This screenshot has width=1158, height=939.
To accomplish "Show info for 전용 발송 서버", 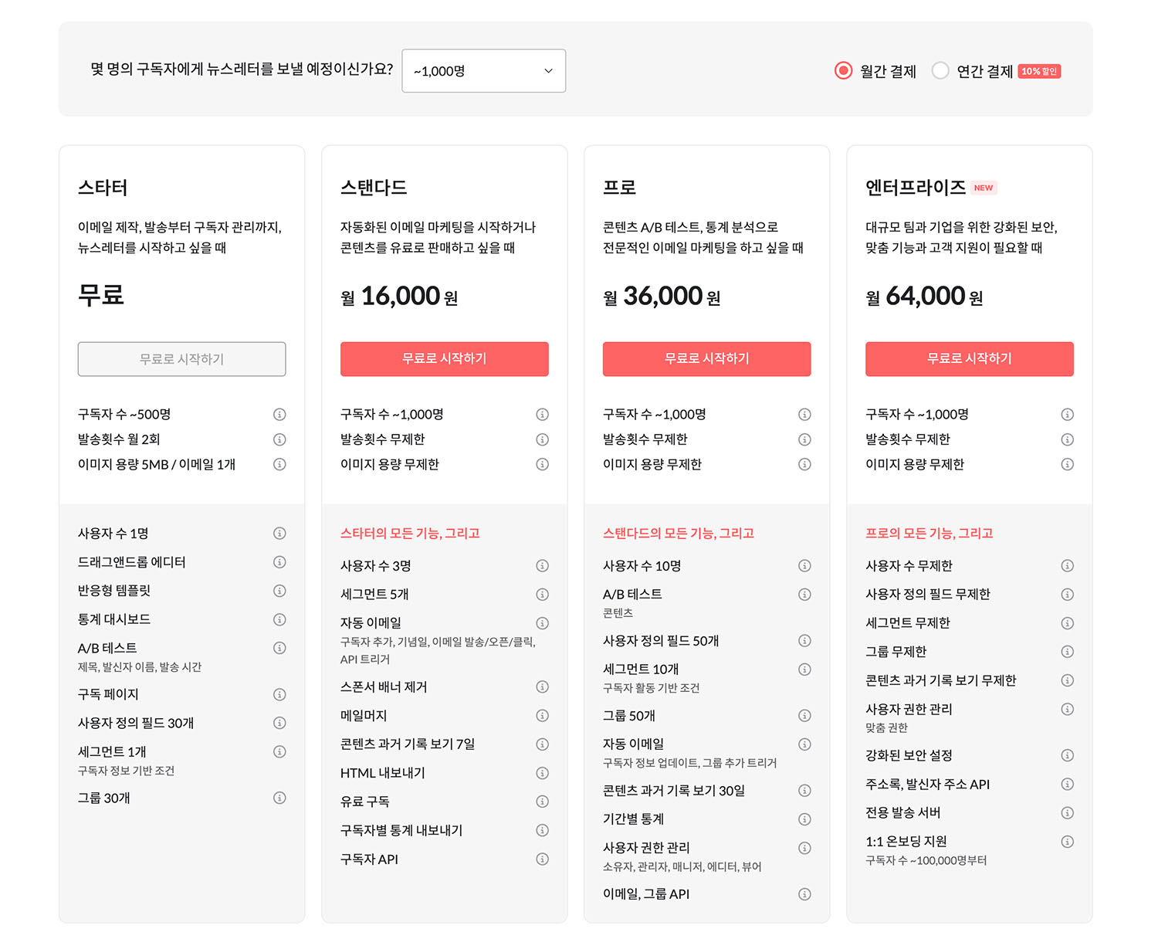I will click(1068, 812).
